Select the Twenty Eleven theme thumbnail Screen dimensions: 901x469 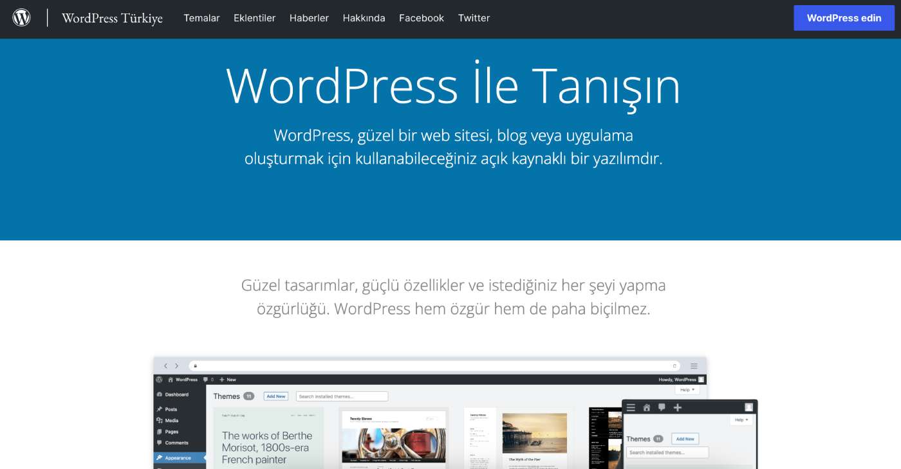(394, 438)
